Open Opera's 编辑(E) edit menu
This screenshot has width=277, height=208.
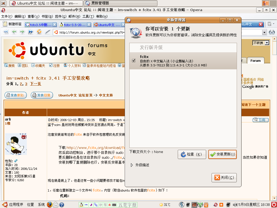[x=20, y=17]
